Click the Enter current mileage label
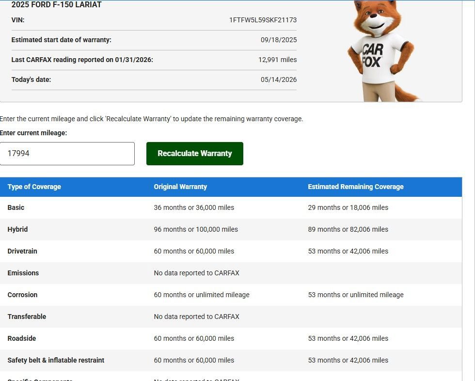475x381 pixels. [33, 133]
